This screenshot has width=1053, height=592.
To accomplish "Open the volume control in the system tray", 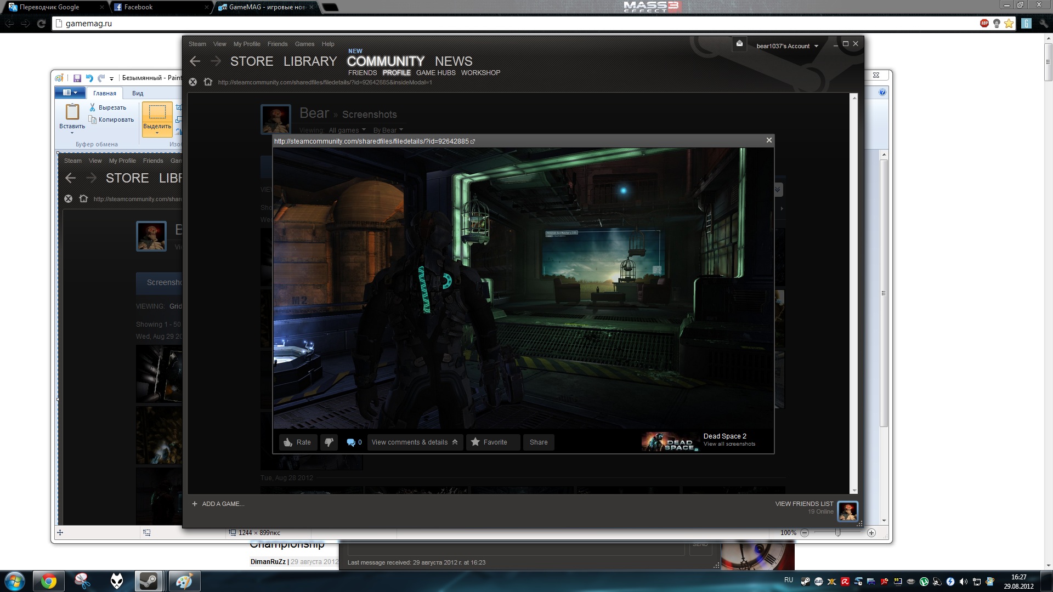I will [x=964, y=582].
